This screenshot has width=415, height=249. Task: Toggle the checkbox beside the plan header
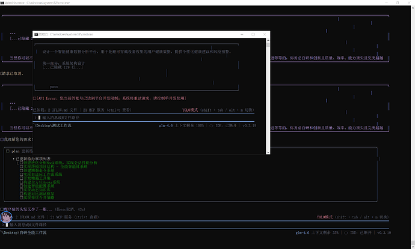point(7,151)
